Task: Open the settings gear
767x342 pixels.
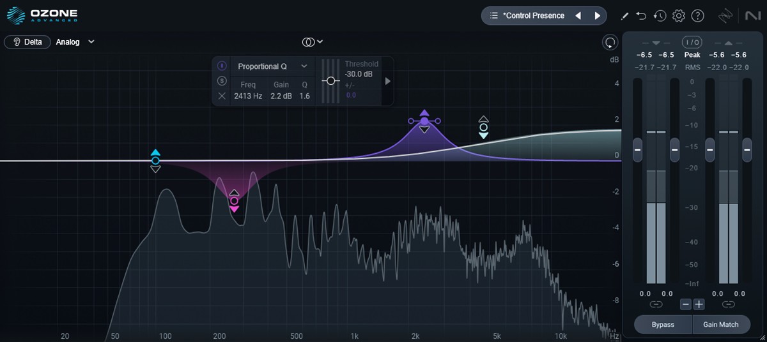Action: point(679,15)
